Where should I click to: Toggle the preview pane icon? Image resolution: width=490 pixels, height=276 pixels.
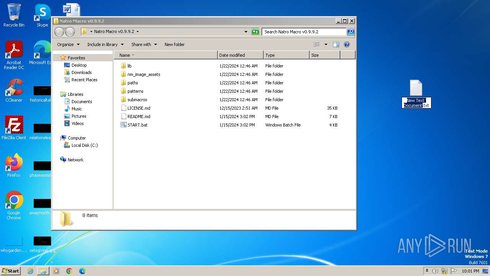click(x=336, y=44)
